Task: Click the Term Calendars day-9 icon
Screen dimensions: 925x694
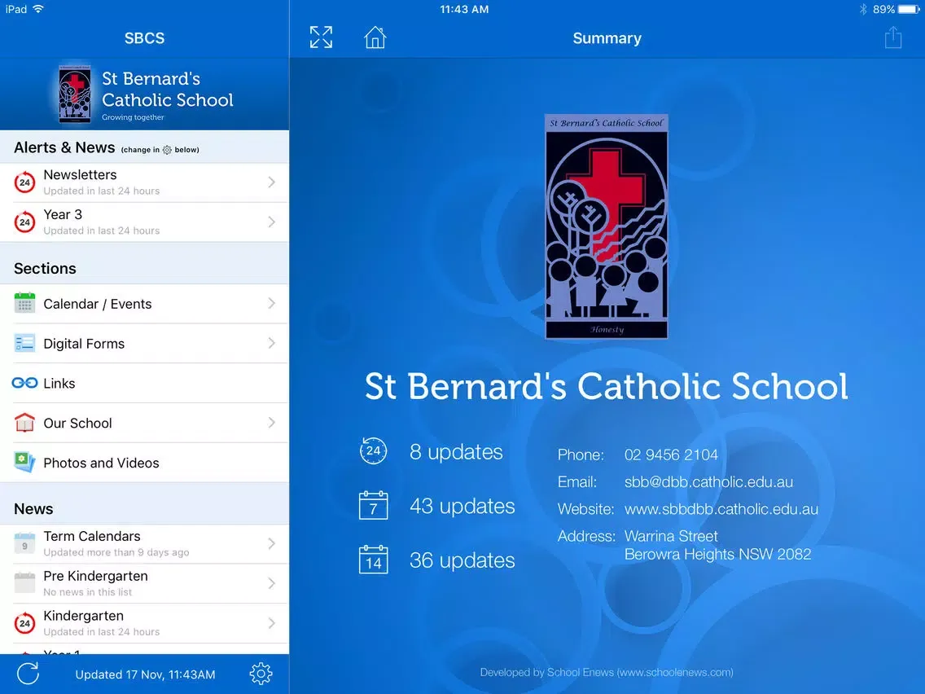Action: coord(24,543)
